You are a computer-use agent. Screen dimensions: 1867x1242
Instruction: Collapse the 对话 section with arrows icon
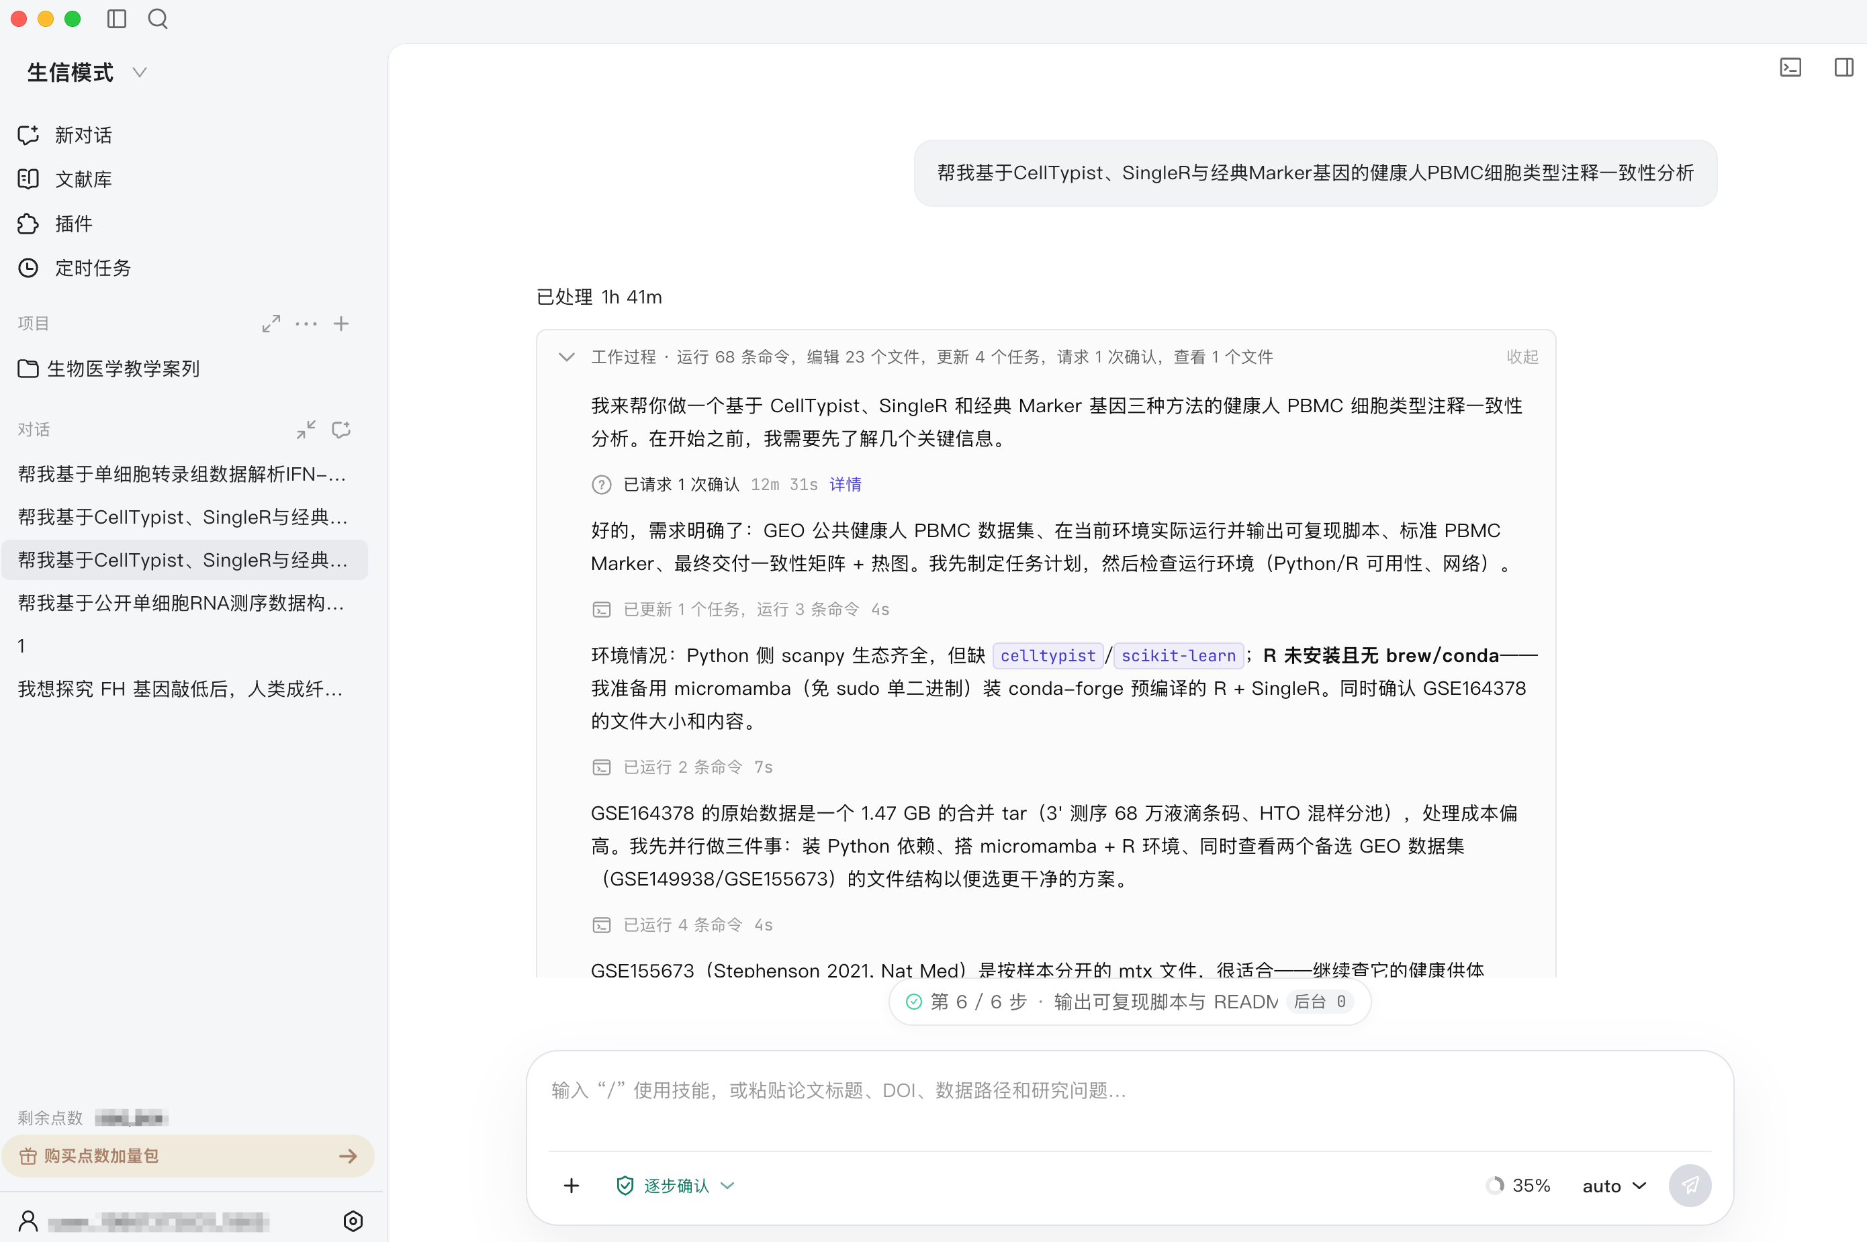point(306,430)
